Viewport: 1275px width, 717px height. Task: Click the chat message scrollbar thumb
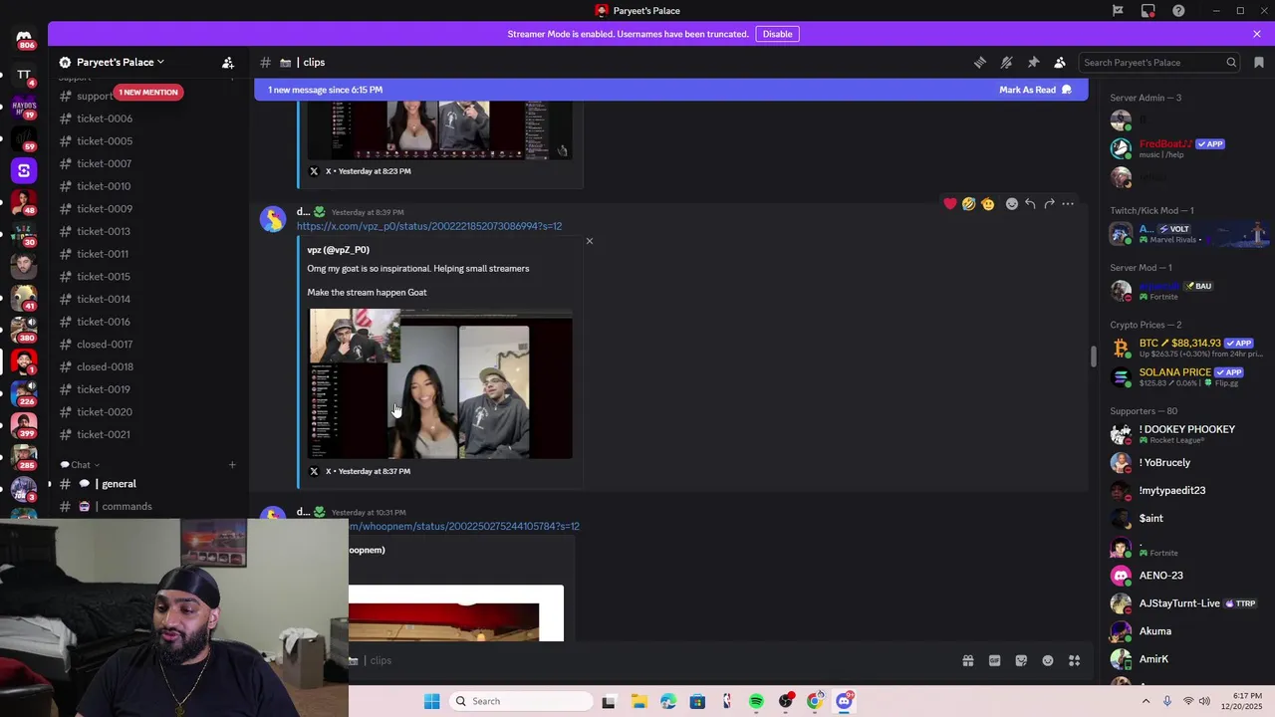tap(1093, 357)
